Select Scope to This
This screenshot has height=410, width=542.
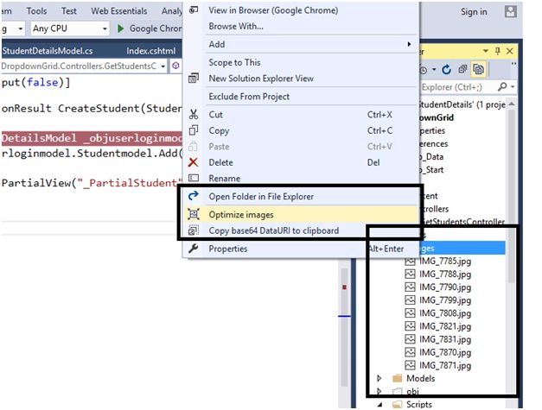[234, 62]
